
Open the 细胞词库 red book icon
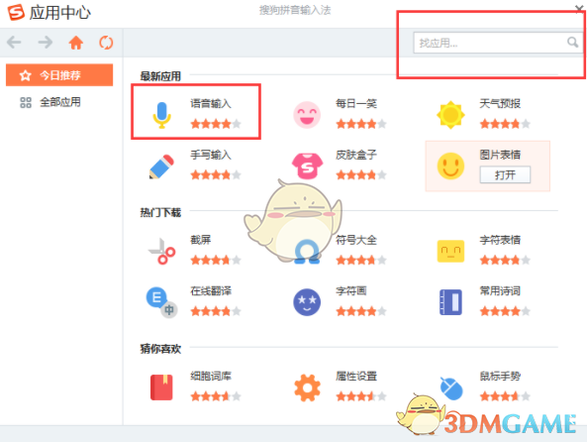pos(161,387)
